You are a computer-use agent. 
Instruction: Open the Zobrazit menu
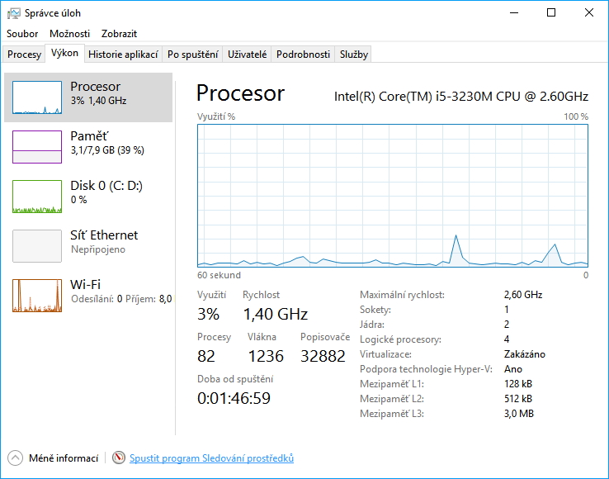pos(119,34)
